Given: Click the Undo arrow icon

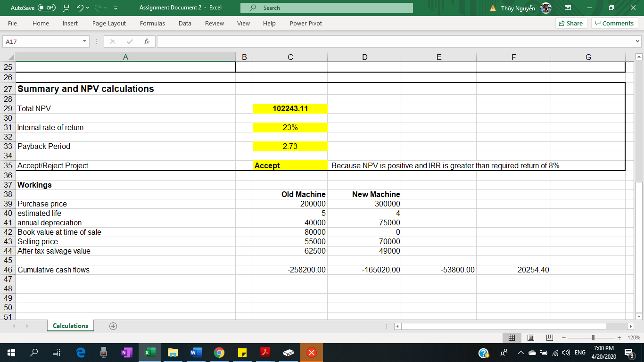Looking at the screenshot, I should click(81, 8).
